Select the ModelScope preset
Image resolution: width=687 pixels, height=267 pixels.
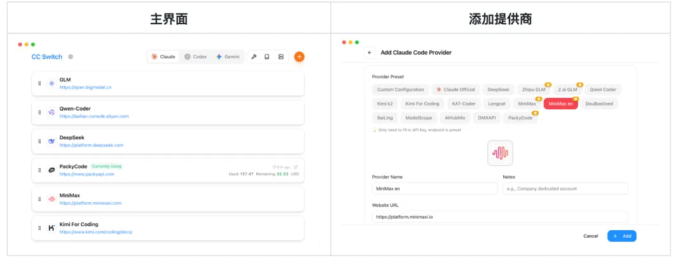point(419,118)
